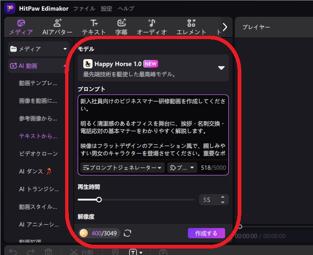Open the Happy Horse 1.0 model dropdown

153,68
